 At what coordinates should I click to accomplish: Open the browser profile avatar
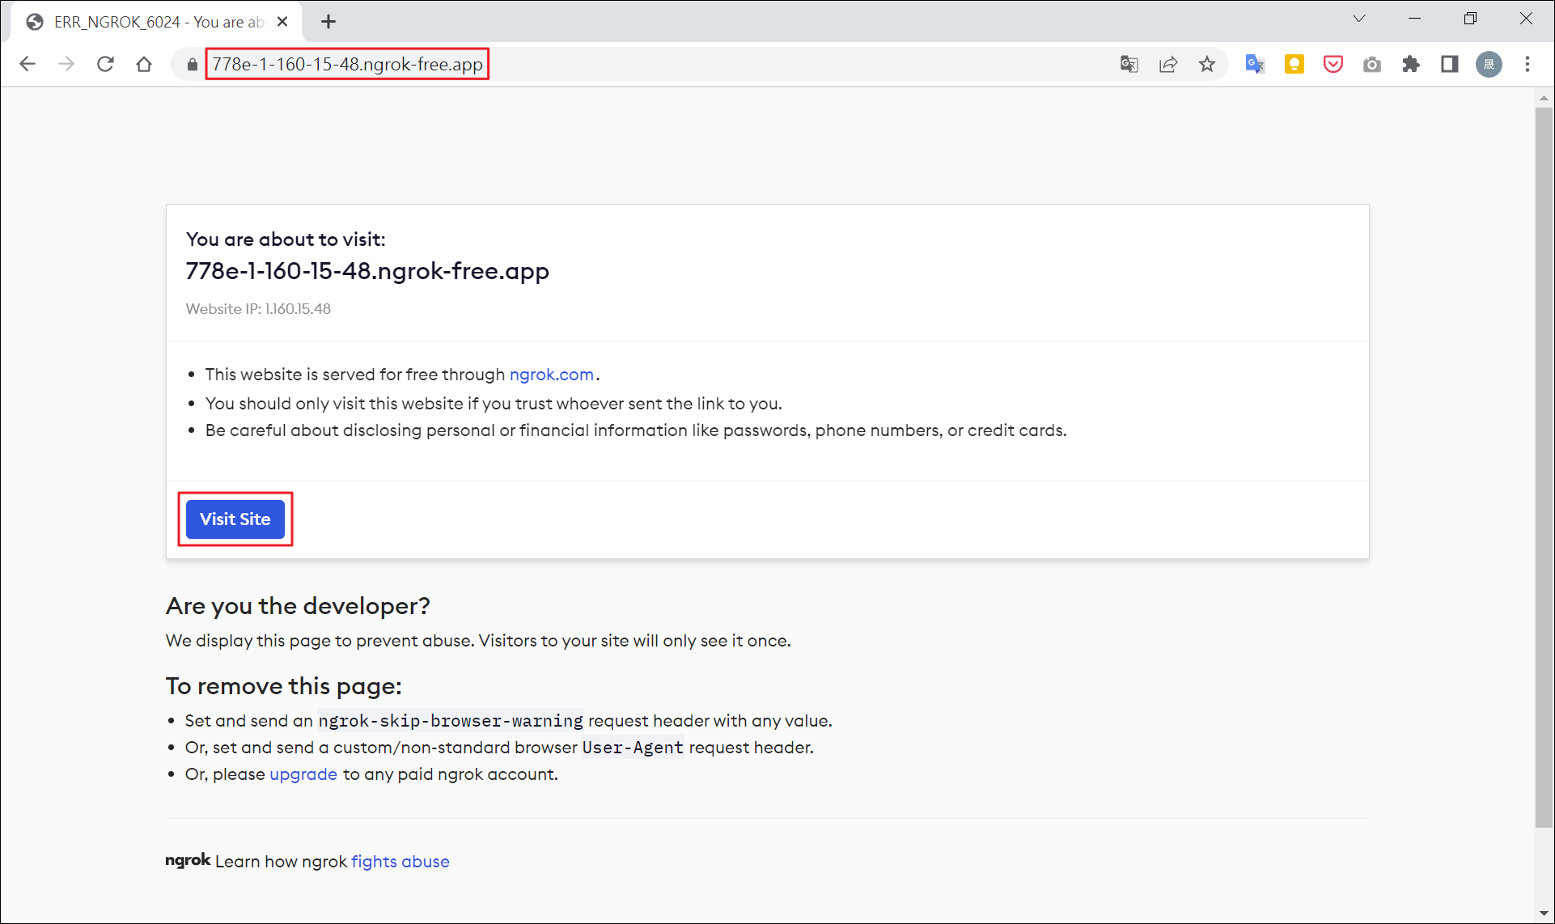1489,64
